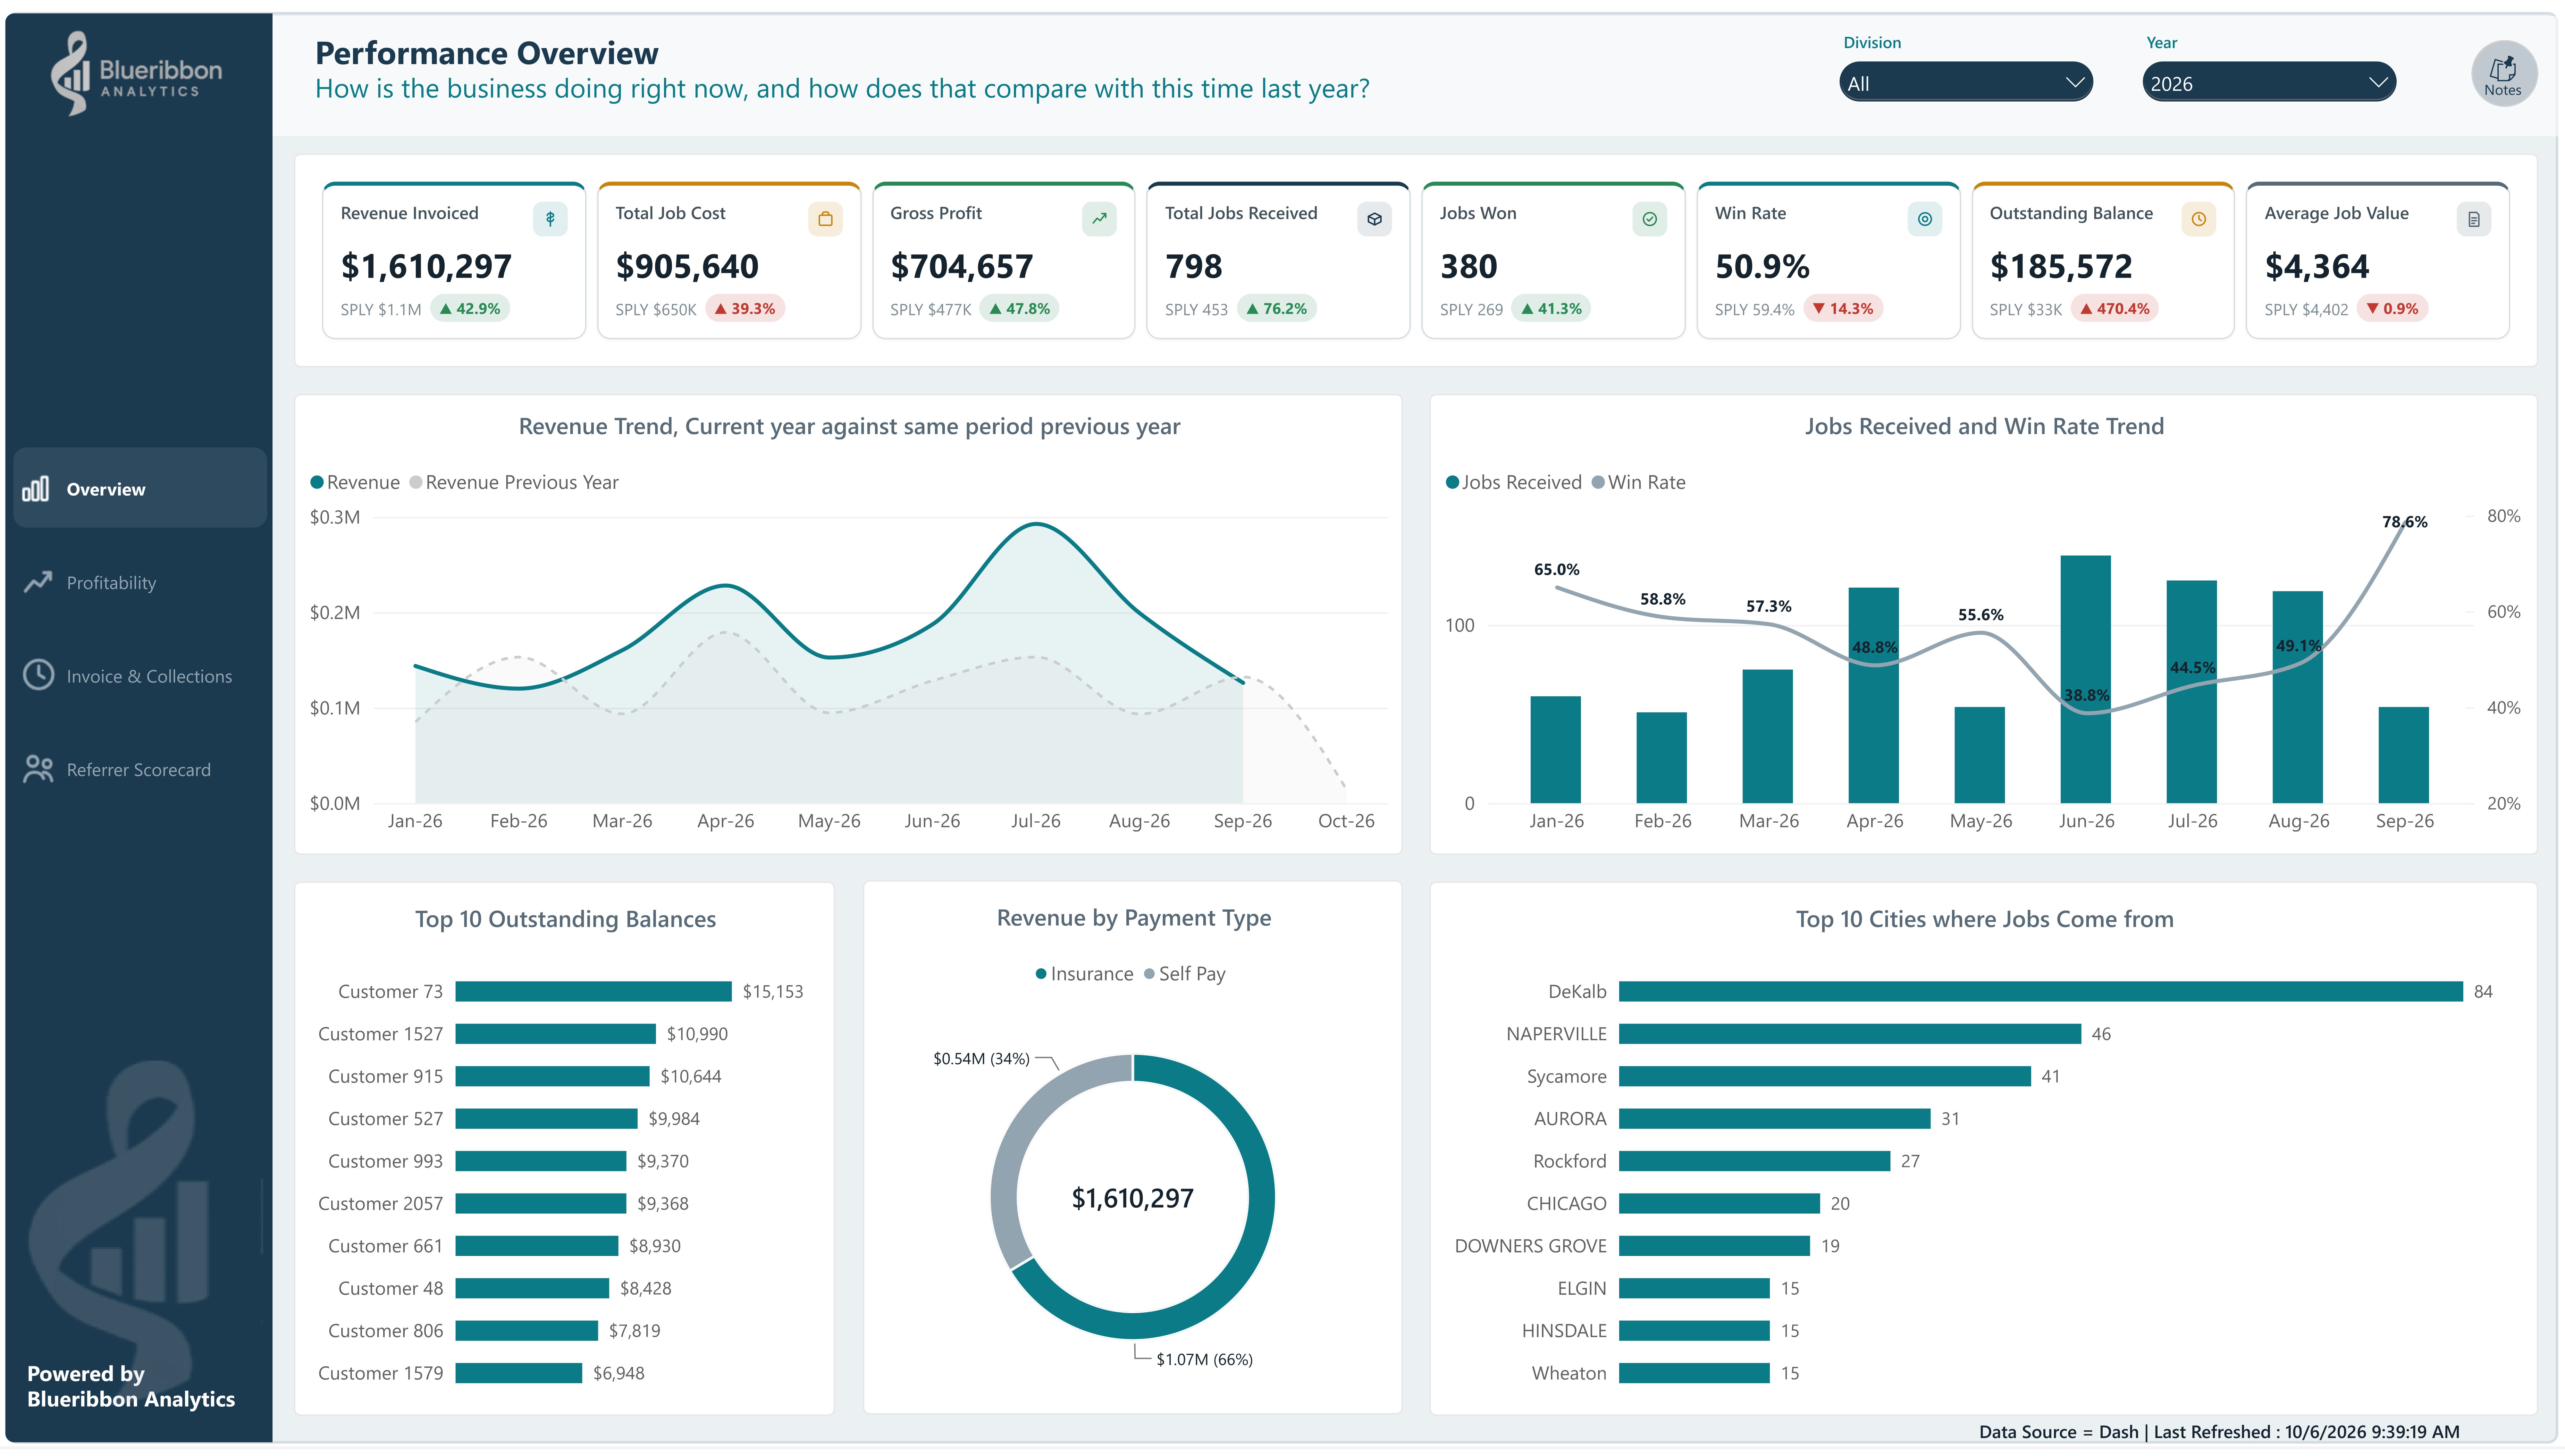Image resolution: width=2565 pixels, height=1456 pixels.
Task: Click the Overview bar chart icon
Action: [36, 489]
